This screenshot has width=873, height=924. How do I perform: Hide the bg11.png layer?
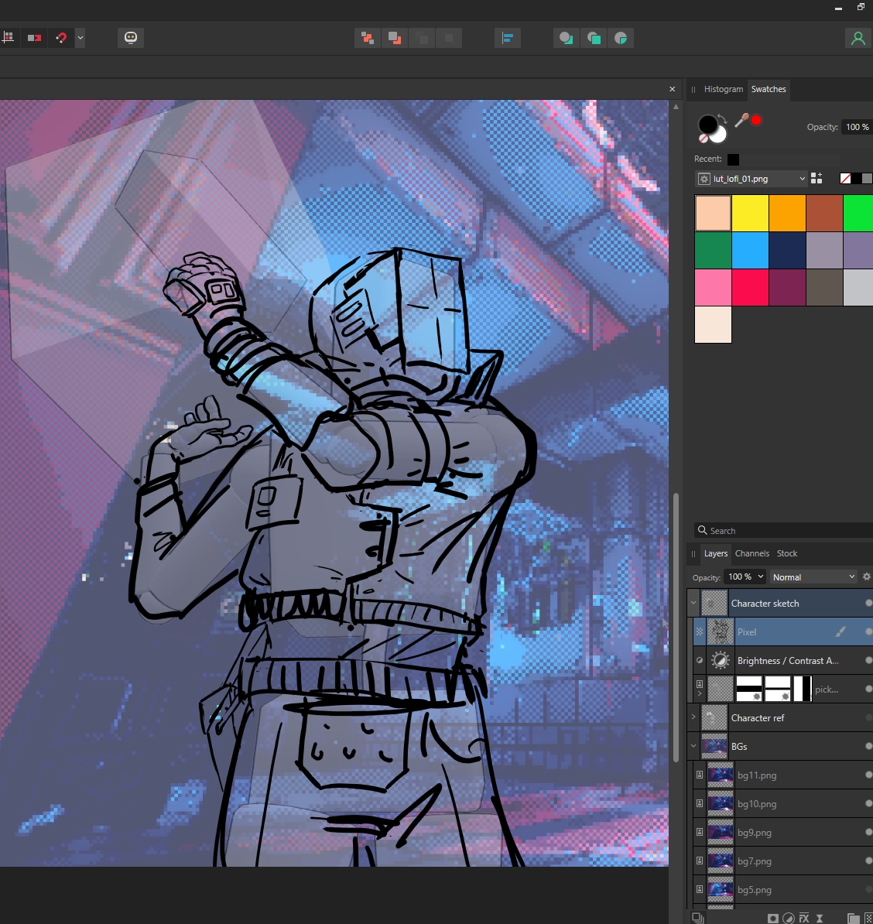pyautogui.click(x=868, y=775)
